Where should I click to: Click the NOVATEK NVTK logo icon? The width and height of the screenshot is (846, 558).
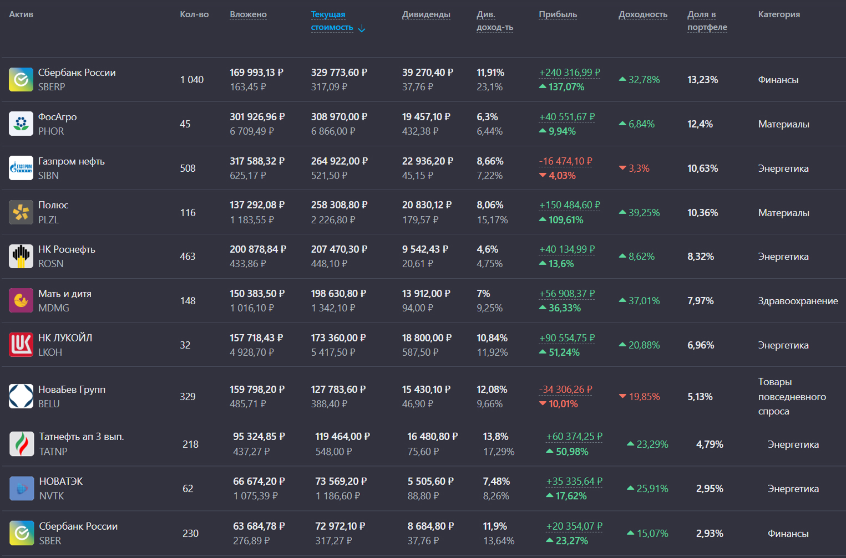(22, 489)
